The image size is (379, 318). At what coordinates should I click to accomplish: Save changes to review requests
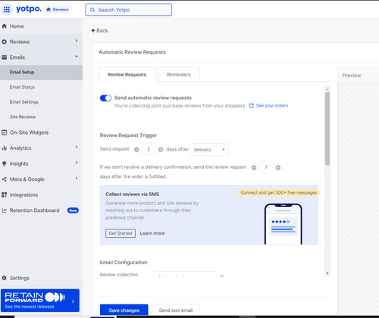[124, 310]
